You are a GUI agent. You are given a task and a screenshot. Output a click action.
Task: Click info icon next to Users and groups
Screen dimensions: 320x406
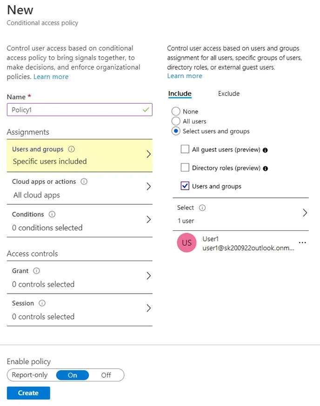click(x=71, y=149)
